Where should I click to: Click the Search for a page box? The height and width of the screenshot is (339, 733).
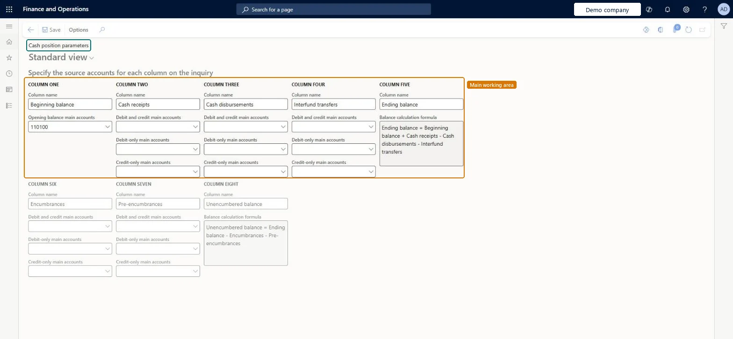tap(334, 9)
